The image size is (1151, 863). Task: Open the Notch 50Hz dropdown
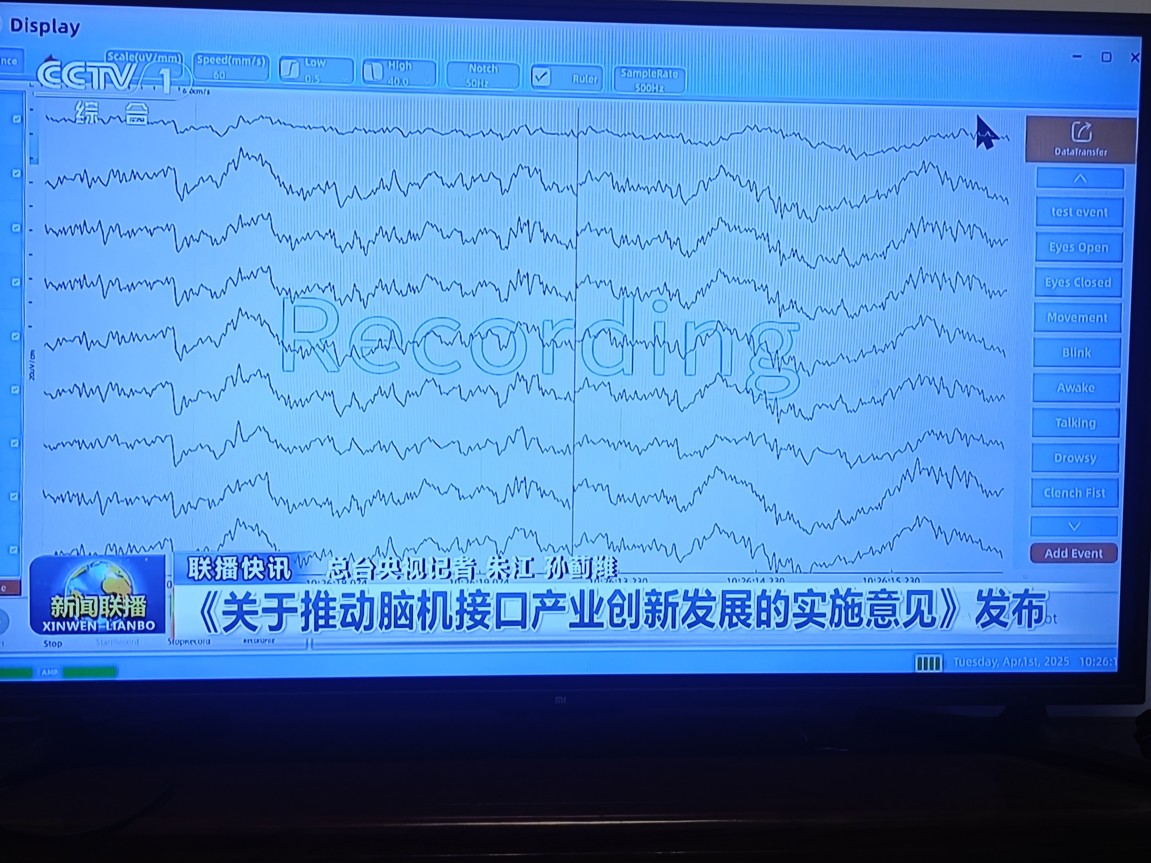[x=482, y=76]
